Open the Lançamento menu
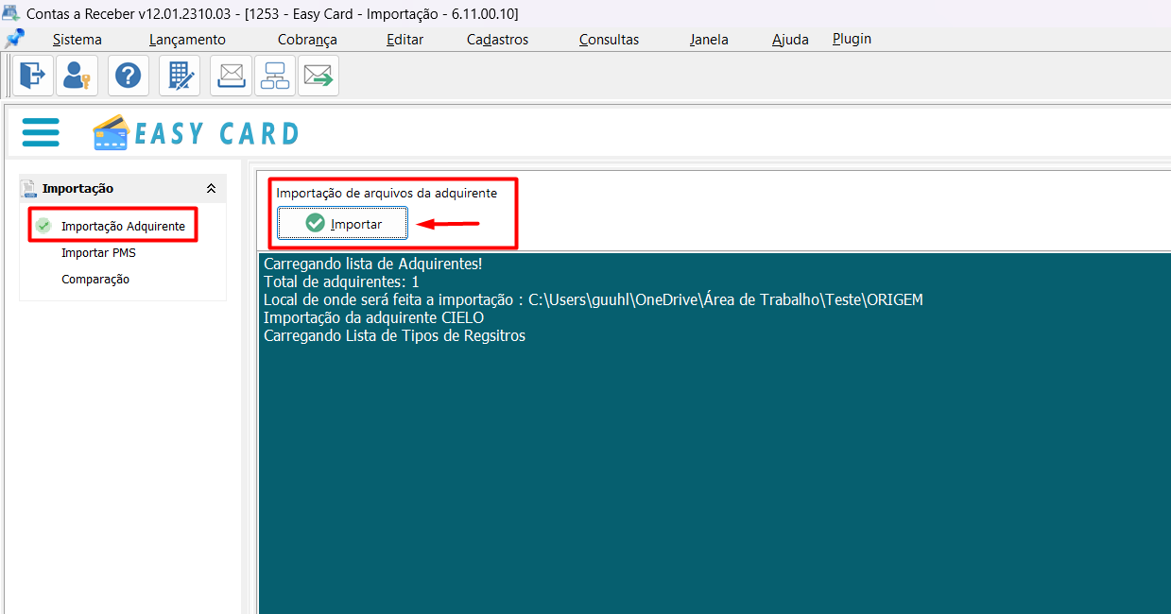The image size is (1171, 614). click(187, 40)
